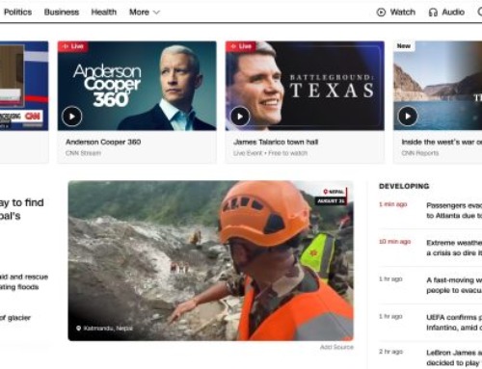Play the lake CNN Reports video
This screenshot has height=369, width=482.
(x=408, y=116)
